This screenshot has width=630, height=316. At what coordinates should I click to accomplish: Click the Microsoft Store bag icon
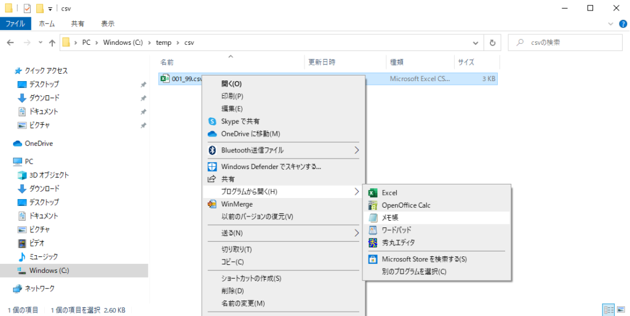(x=373, y=259)
